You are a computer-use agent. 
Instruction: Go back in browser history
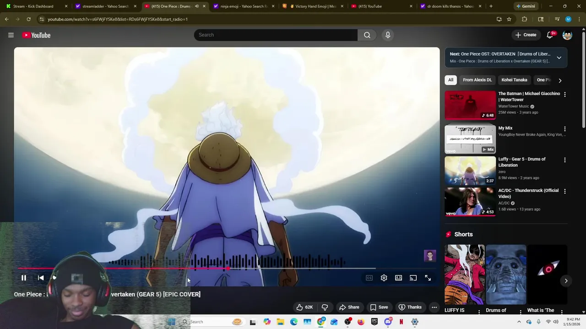pos(6,19)
